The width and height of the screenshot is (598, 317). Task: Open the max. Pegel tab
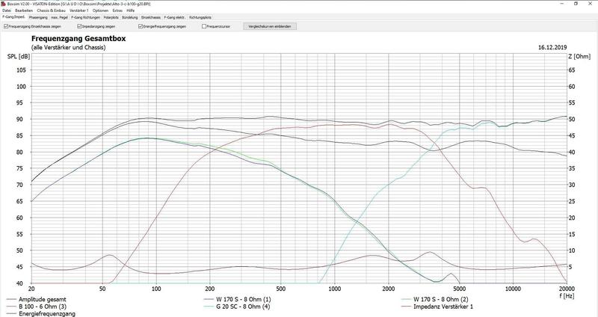pyautogui.click(x=59, y=17)
